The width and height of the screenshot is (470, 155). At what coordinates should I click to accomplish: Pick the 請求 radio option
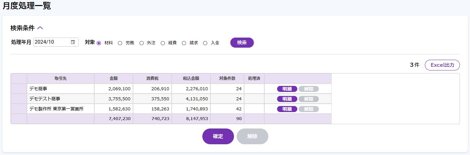[x=184, y=43]
